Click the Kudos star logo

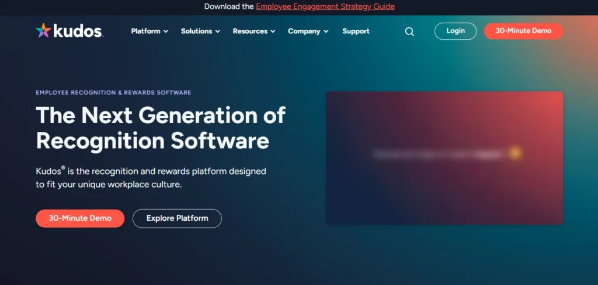(x=43, y=30)
